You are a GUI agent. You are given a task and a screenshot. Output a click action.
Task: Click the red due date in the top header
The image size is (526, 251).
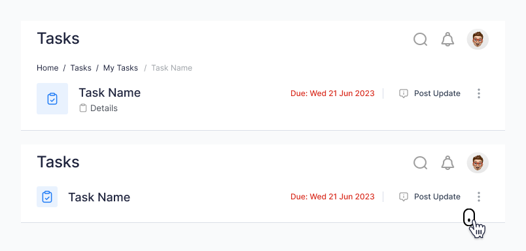pyautogui.click(x=332, y=93)
